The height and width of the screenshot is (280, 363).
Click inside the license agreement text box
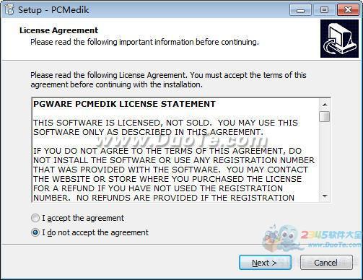(175, 150)
